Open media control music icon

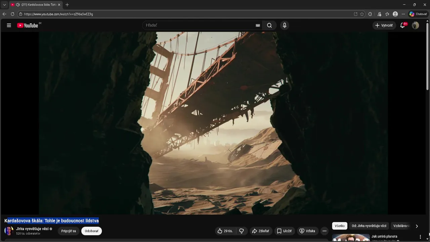tap(379, 14)
